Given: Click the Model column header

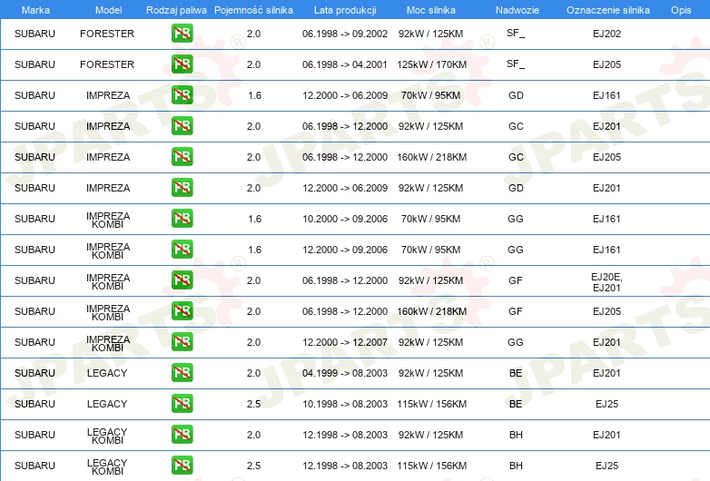Looking at the screenshot, I should (108, 10).
